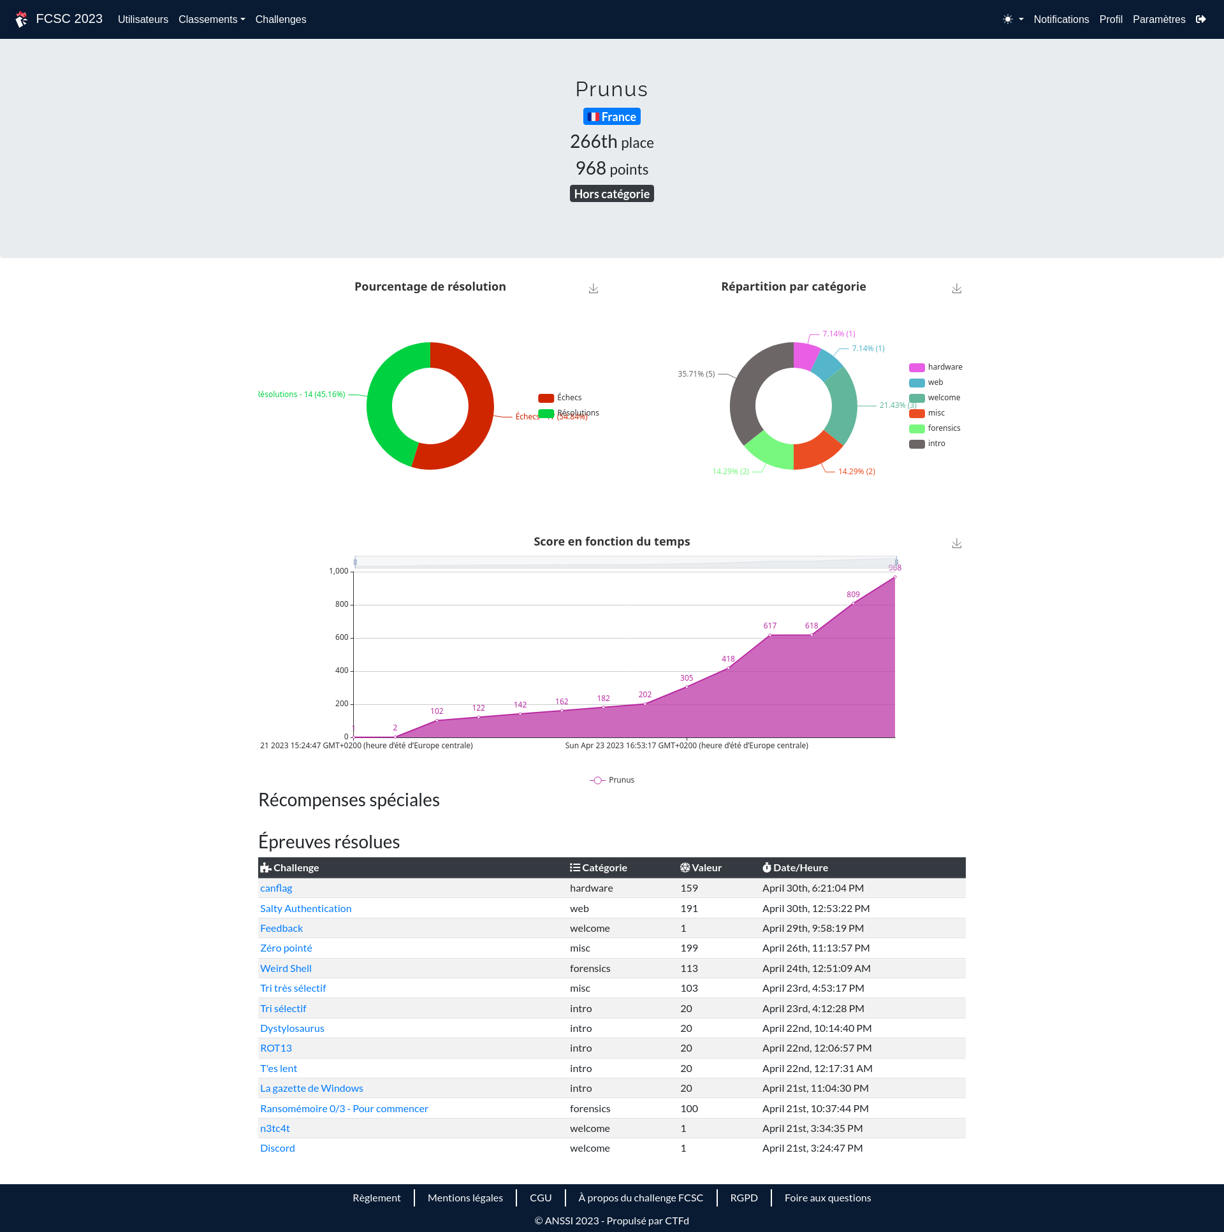Open the theme switcher sun icon
Image resolution: width=1224 pixels, height=1232 pixels.
1007,19
